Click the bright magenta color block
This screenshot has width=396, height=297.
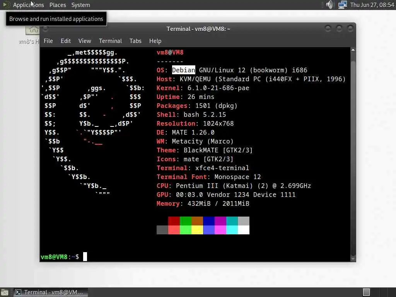tap(220, 230)
